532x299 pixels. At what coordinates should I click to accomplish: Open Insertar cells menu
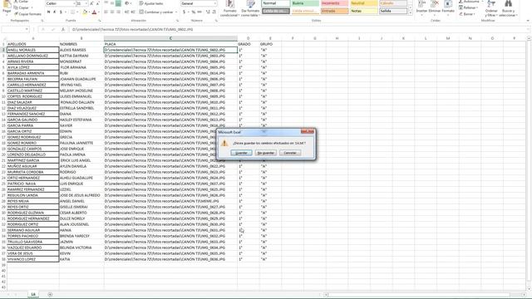pos(421,8)
